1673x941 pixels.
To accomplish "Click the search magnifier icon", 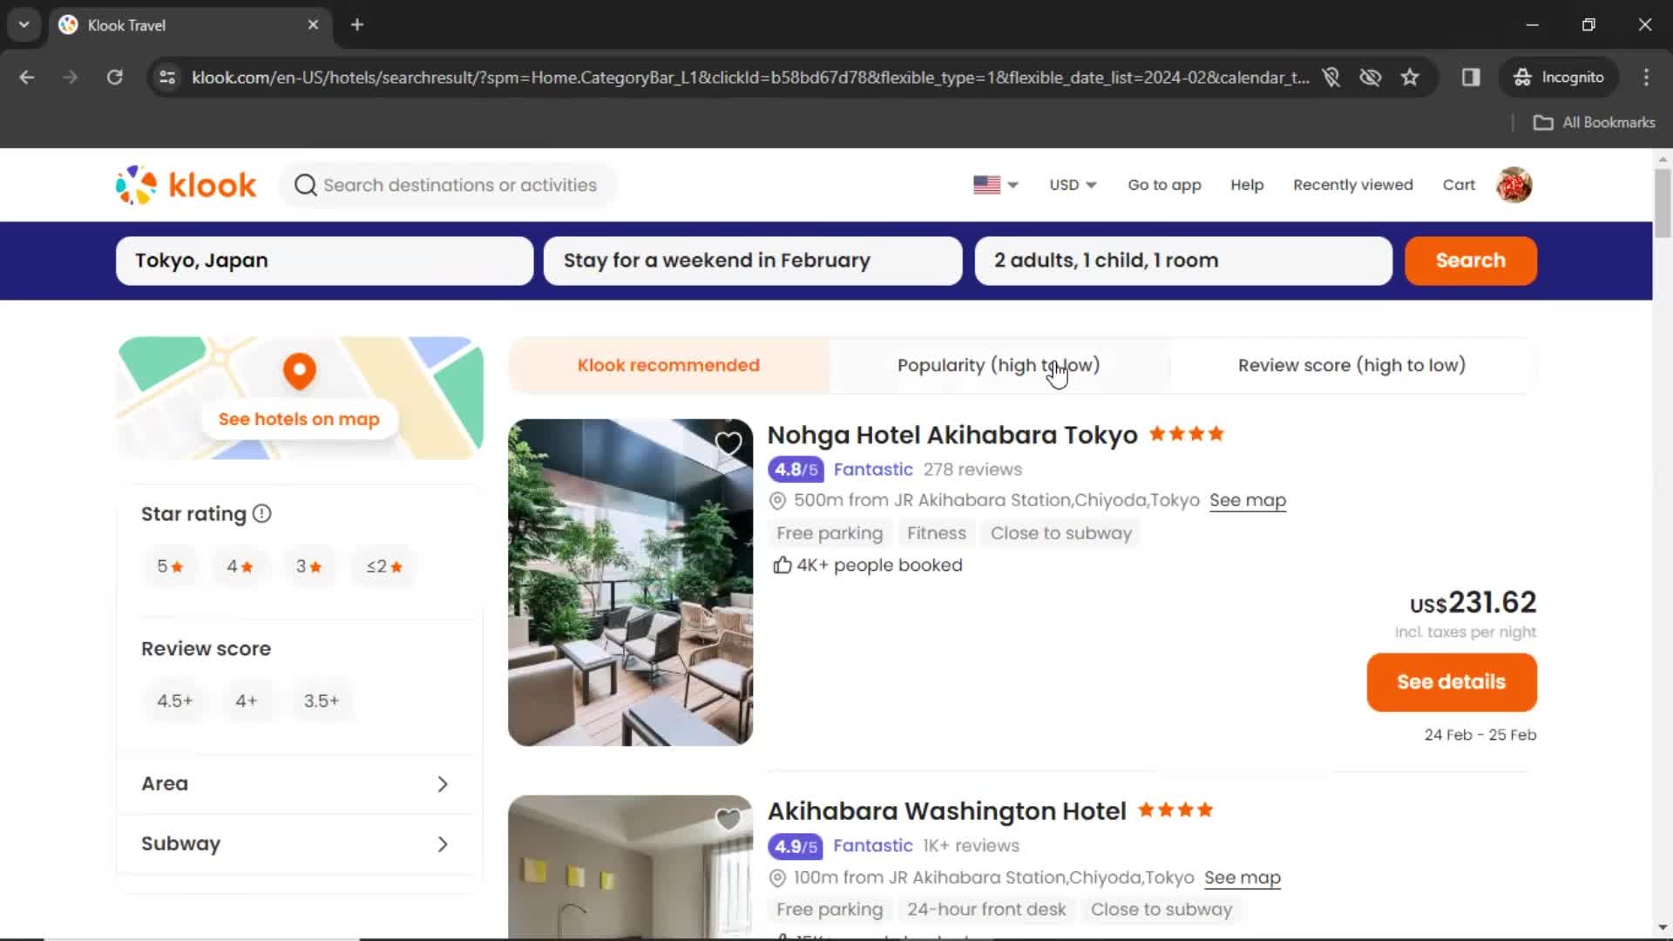I will [305, 185].
